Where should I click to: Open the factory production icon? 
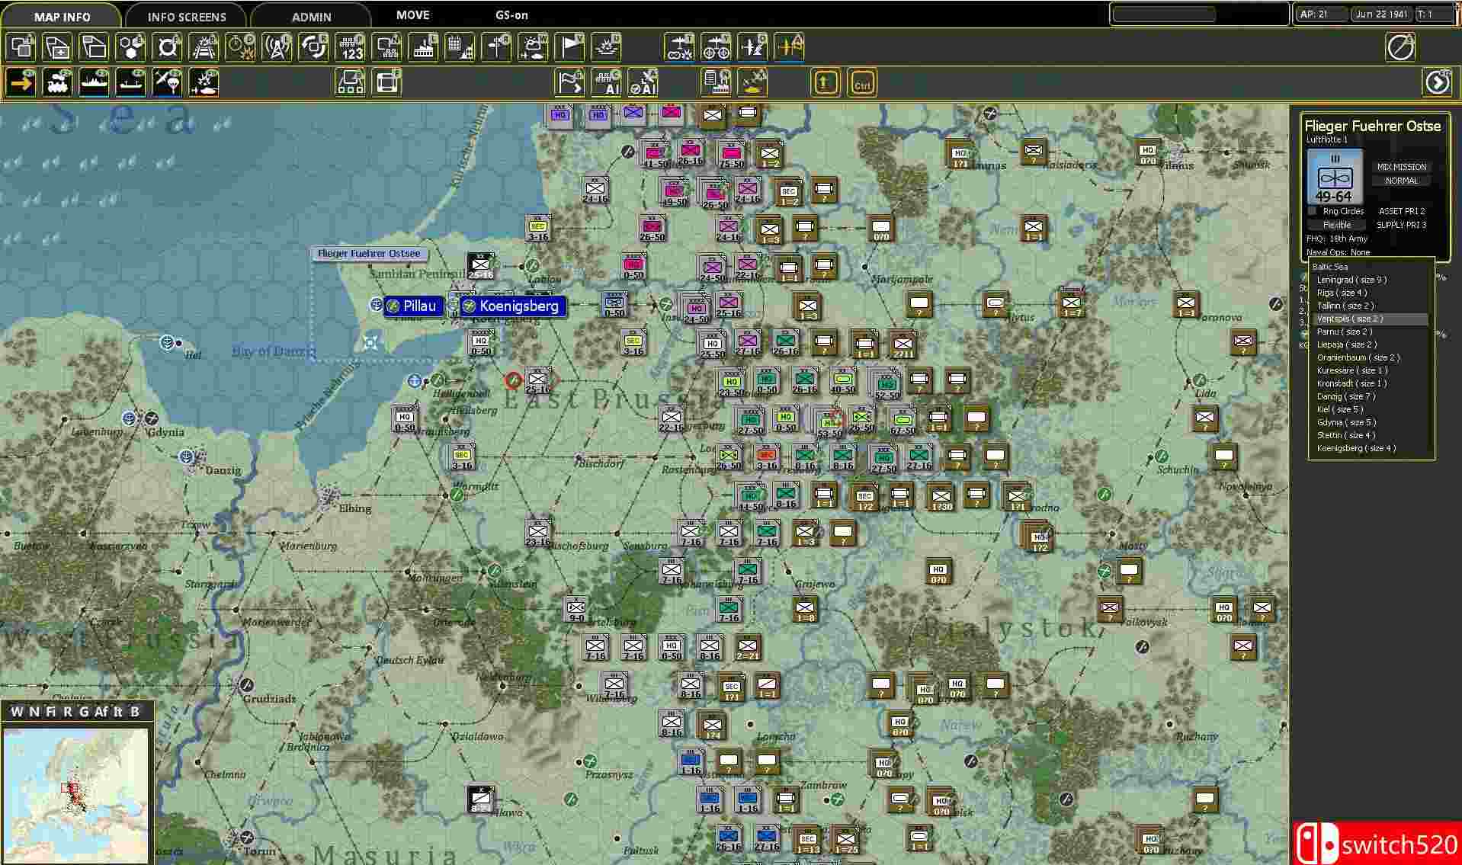click(423, 47)
